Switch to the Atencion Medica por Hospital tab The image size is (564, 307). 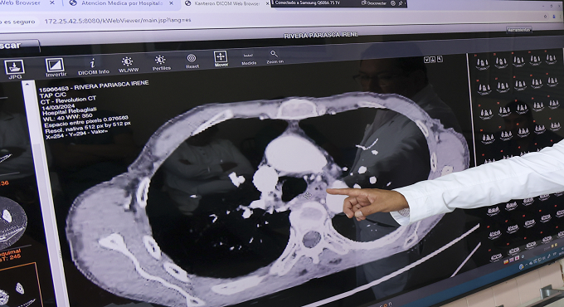coord(121,3)
